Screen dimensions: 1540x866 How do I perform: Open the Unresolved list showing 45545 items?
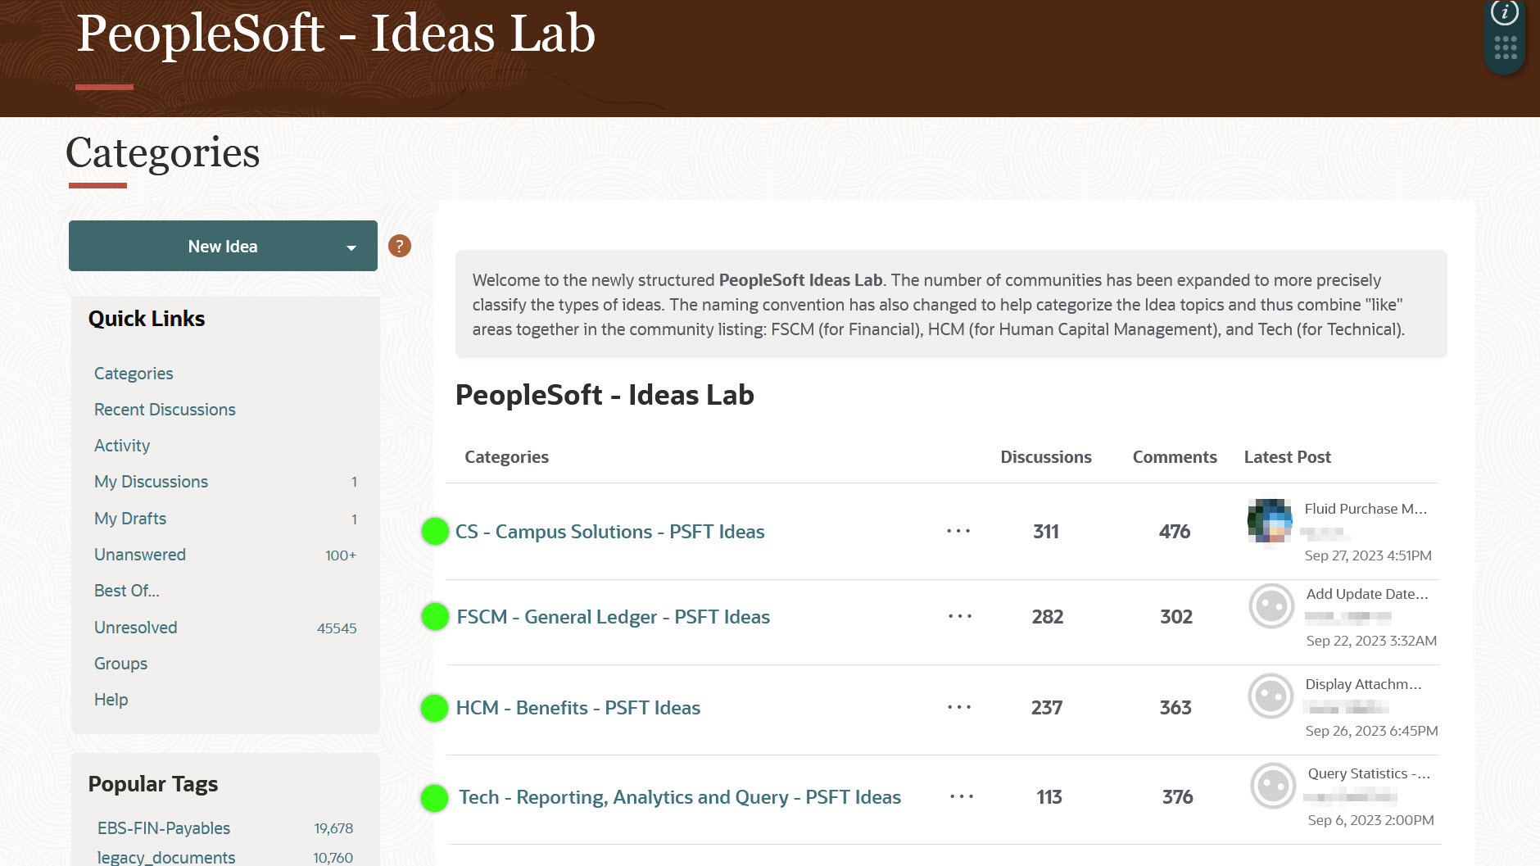pyautogui.click(x=135, y=628)
